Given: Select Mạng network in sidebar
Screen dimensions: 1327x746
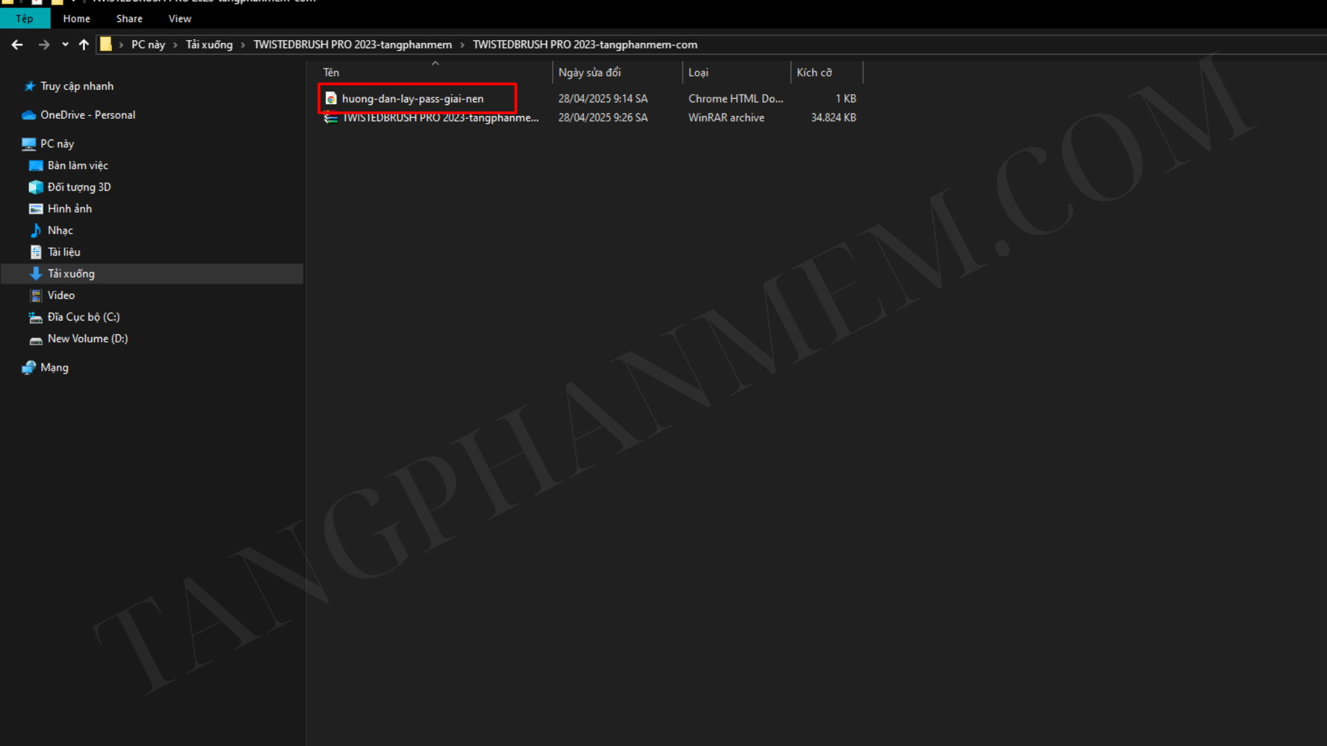Looking at the screenshot, I should (54, 367).
